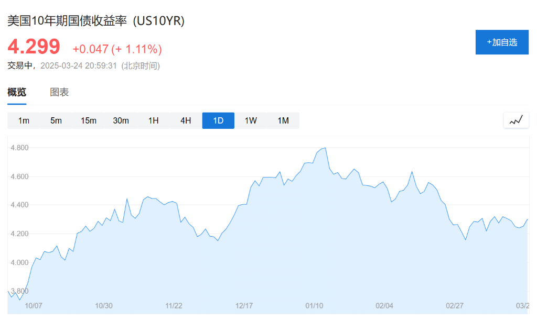
Task: Switch to 5m interval
Action: click(56, 120)
